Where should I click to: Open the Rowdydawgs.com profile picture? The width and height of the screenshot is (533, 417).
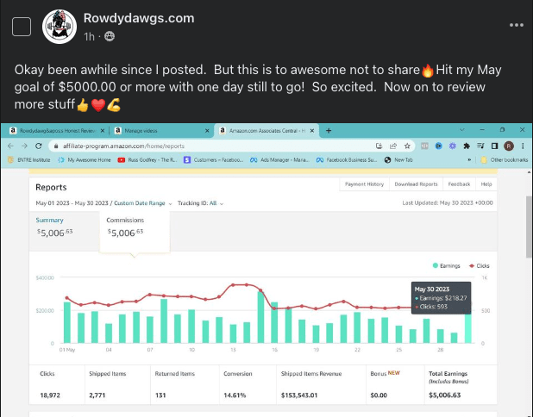coord(60,27)
